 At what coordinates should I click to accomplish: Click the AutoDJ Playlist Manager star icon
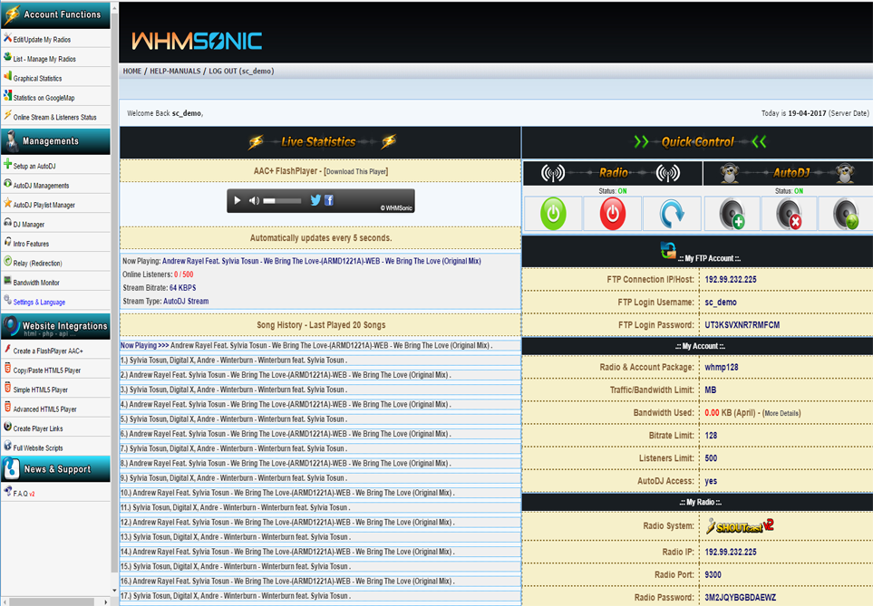click(x=8, y=203)
